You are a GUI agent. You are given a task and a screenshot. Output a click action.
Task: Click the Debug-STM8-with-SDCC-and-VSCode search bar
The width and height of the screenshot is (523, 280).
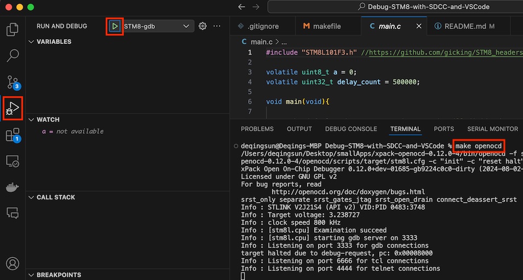(x=395, y=7)
